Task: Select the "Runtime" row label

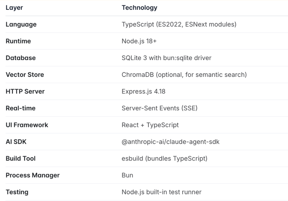Action: [x=18, y=41]
